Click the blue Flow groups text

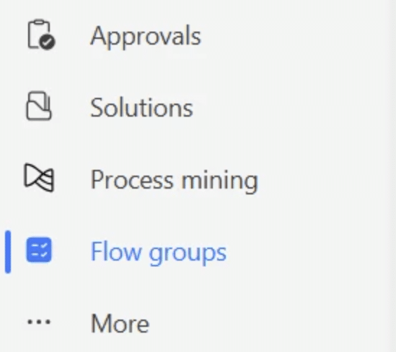coord(159,253)
